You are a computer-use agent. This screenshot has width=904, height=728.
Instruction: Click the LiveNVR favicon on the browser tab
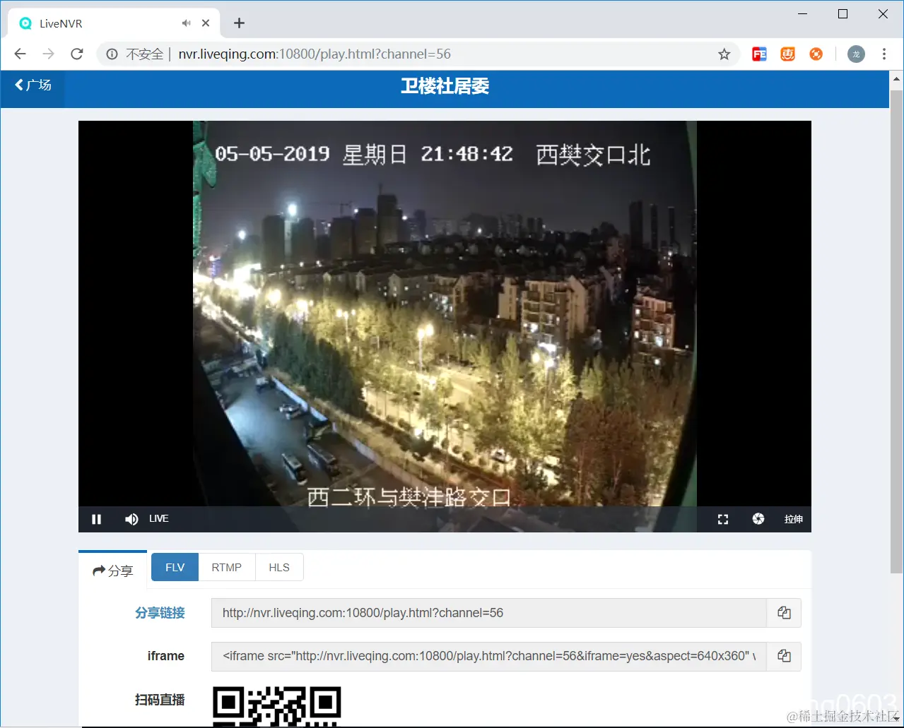tap(25, 23)
